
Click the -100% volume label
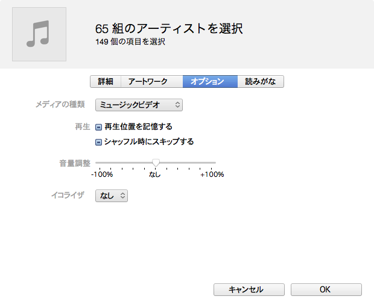(102, 174)
